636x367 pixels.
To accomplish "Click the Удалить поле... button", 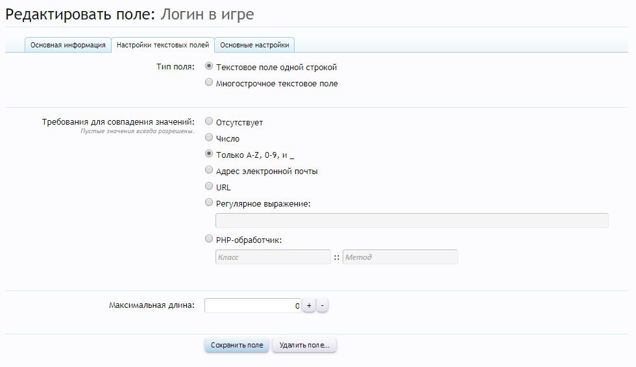I will [304, 346].
